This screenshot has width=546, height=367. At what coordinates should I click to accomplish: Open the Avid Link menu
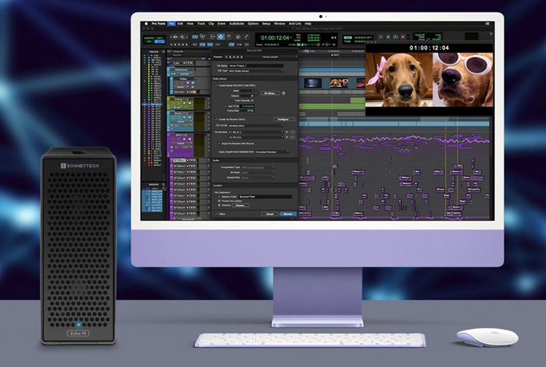pos(295,24)
